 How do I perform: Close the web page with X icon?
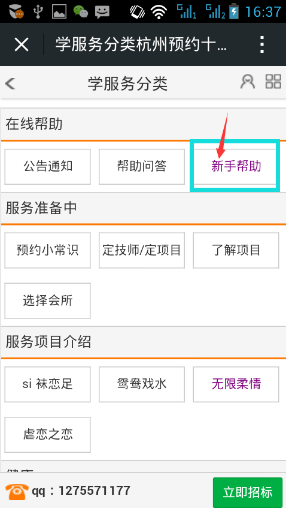(x=22, y=44)
